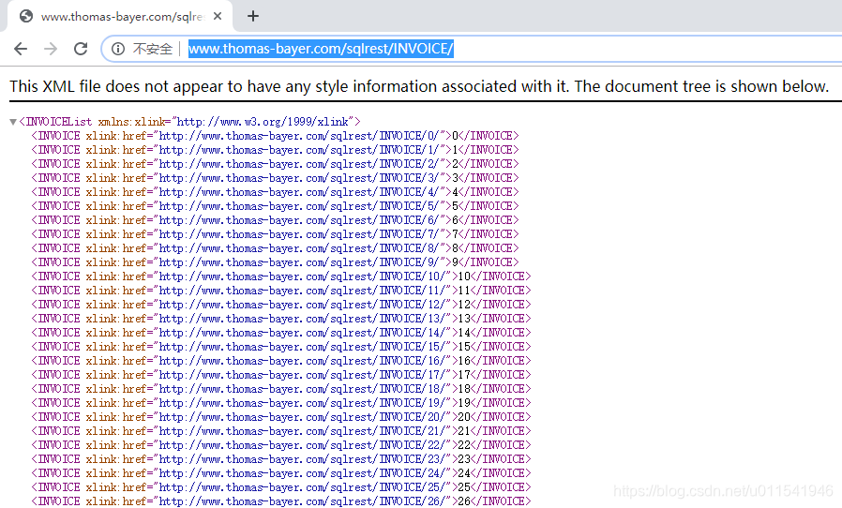Viewport: 842px width, 508px height.
Task: Click the INVOICE/8/ row
Action: [x=275, y=248]
